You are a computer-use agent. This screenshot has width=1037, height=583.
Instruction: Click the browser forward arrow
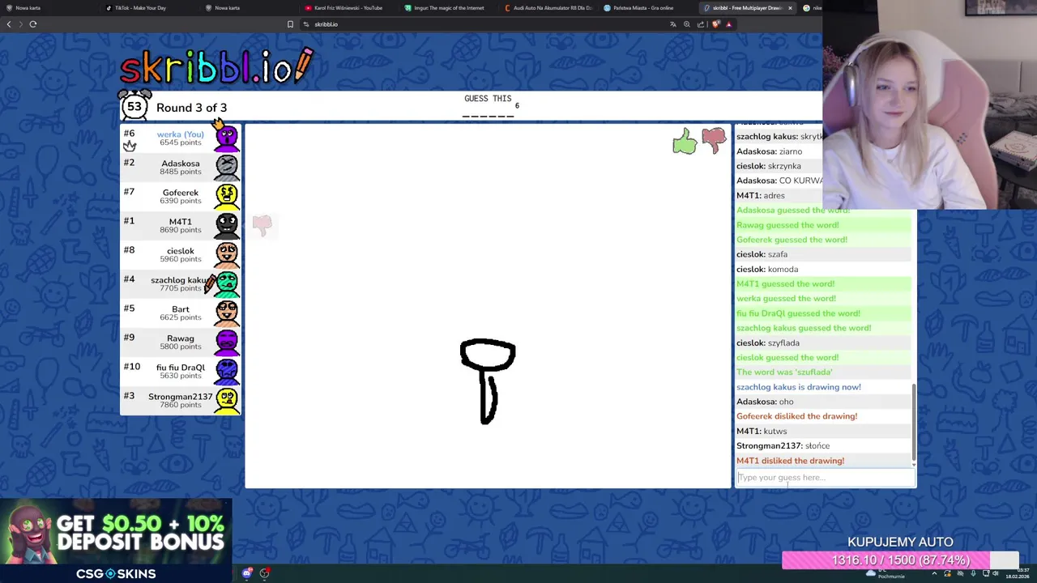point(21,23)
